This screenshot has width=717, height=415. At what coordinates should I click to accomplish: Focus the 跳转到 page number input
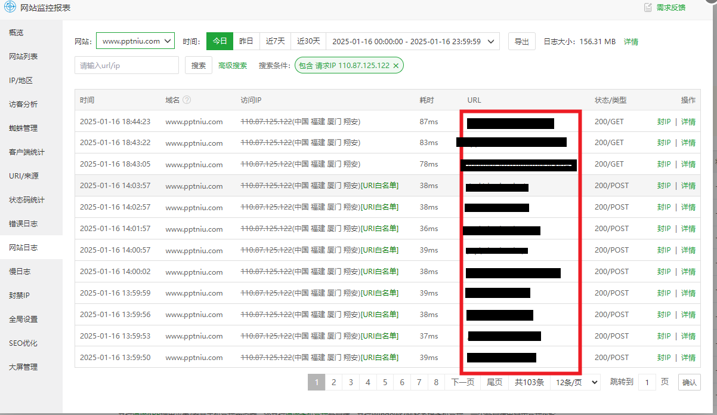[647, 382]
